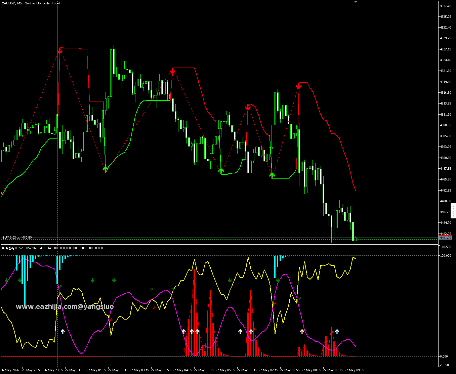Click the leftmost dark green down arrow in the indicator window
This screenshot has height=374, width=456.
(6, 280)
